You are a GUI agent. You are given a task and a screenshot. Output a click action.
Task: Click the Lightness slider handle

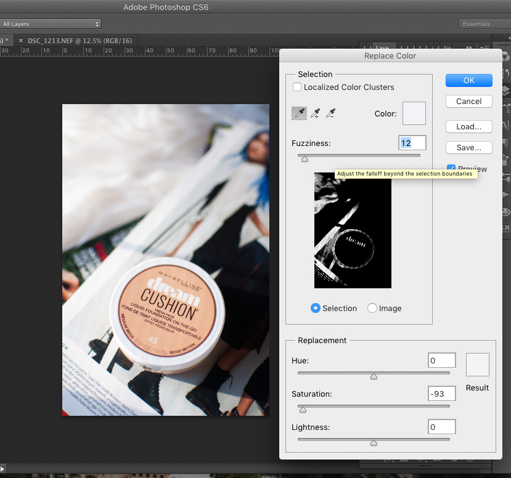[374, 443]
